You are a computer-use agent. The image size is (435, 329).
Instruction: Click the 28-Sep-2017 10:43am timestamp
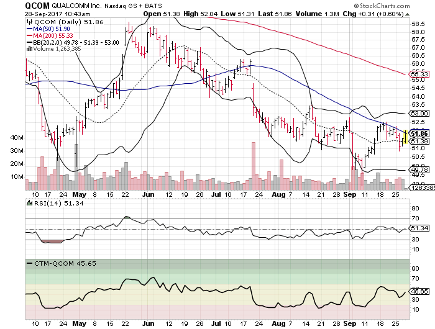pyautogui.click(x=57, y=14)
